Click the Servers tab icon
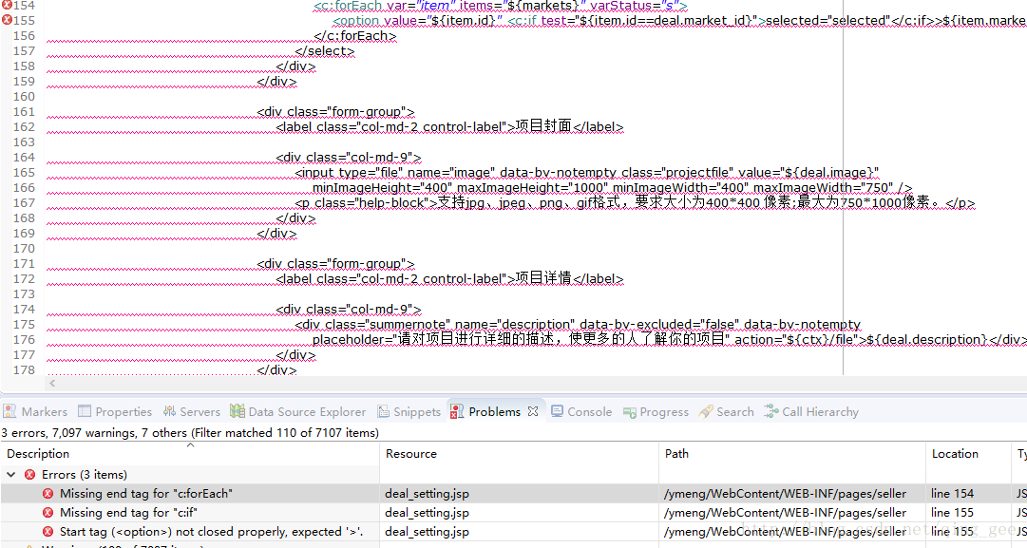The width and height of the screenshot is (1027, 548). click(x=170, y=411)
